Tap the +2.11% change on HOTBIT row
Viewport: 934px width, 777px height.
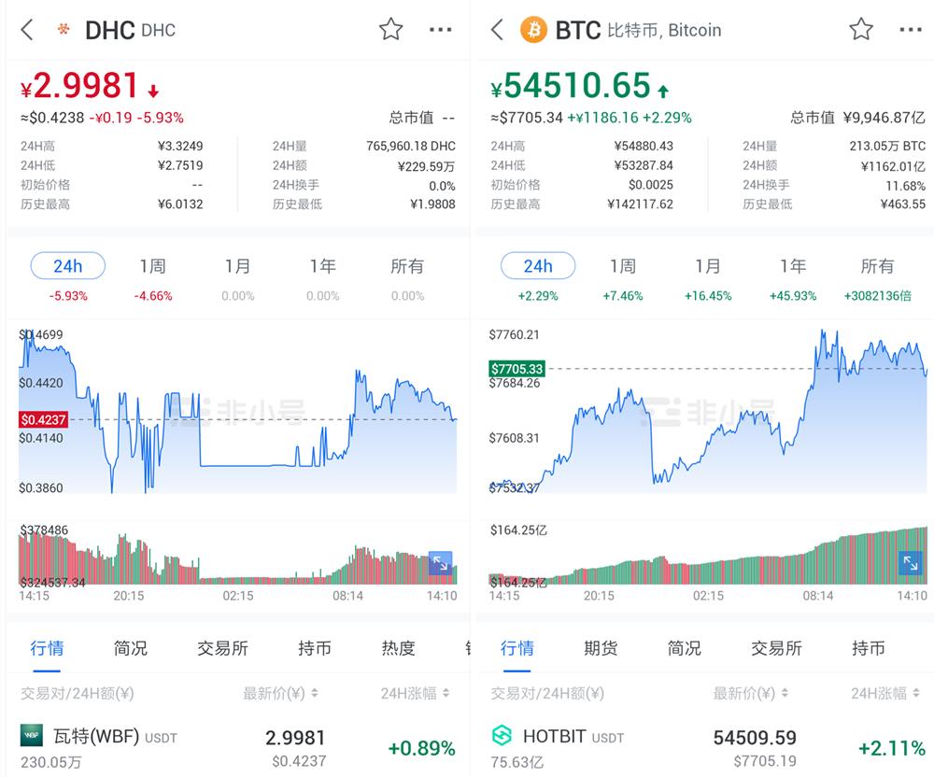coord(892,748)
